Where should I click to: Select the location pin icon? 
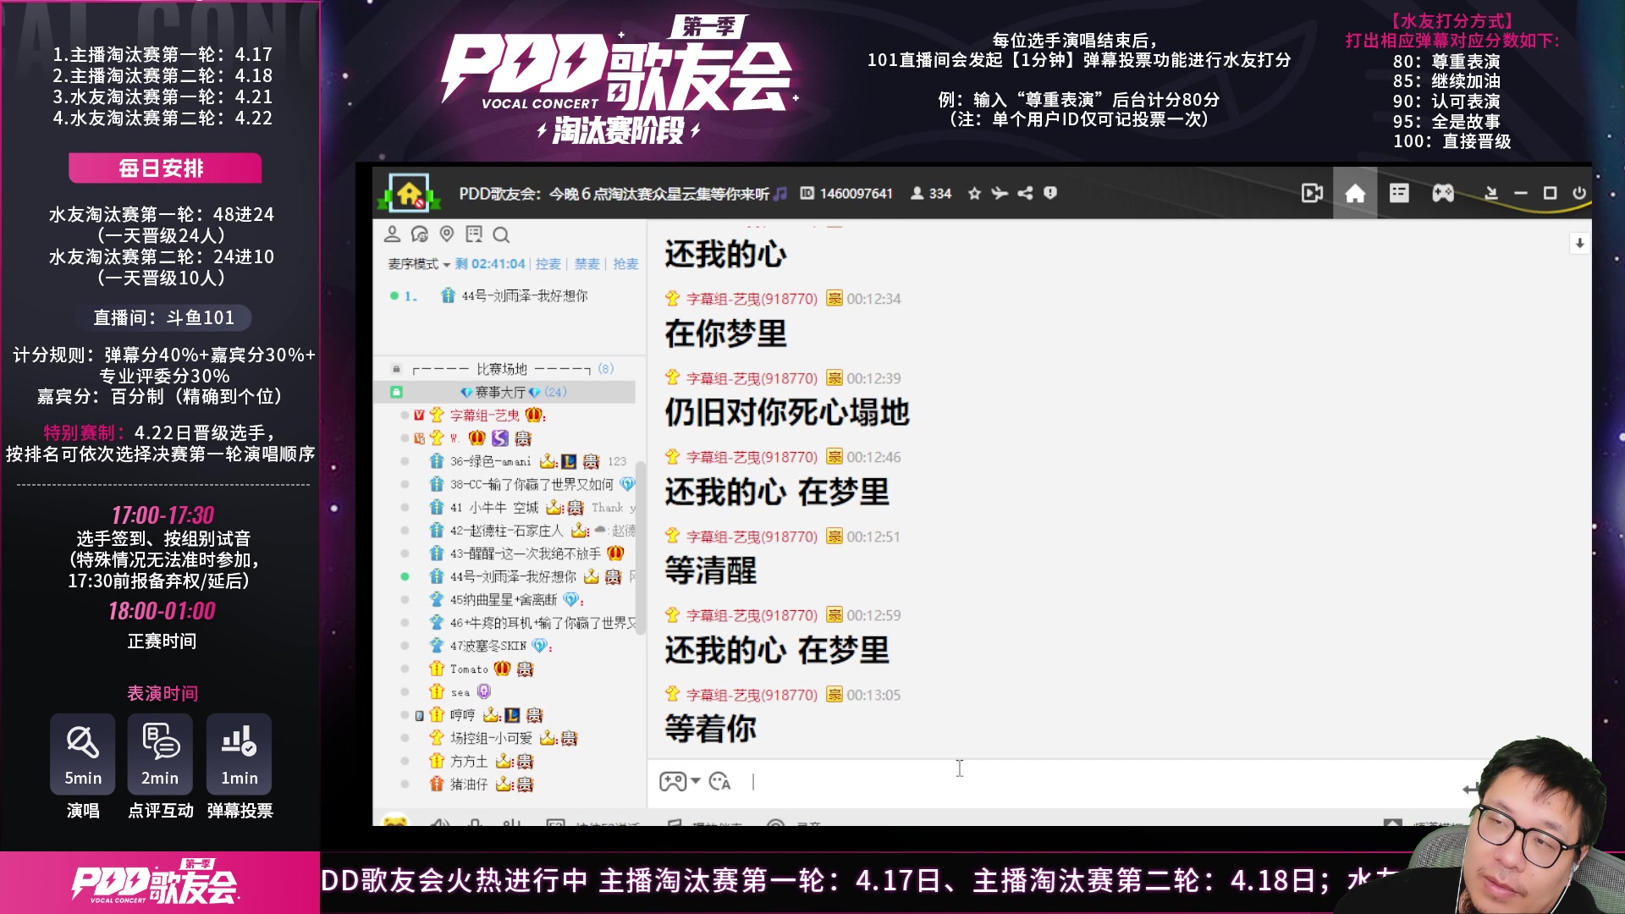click(447, 234)
